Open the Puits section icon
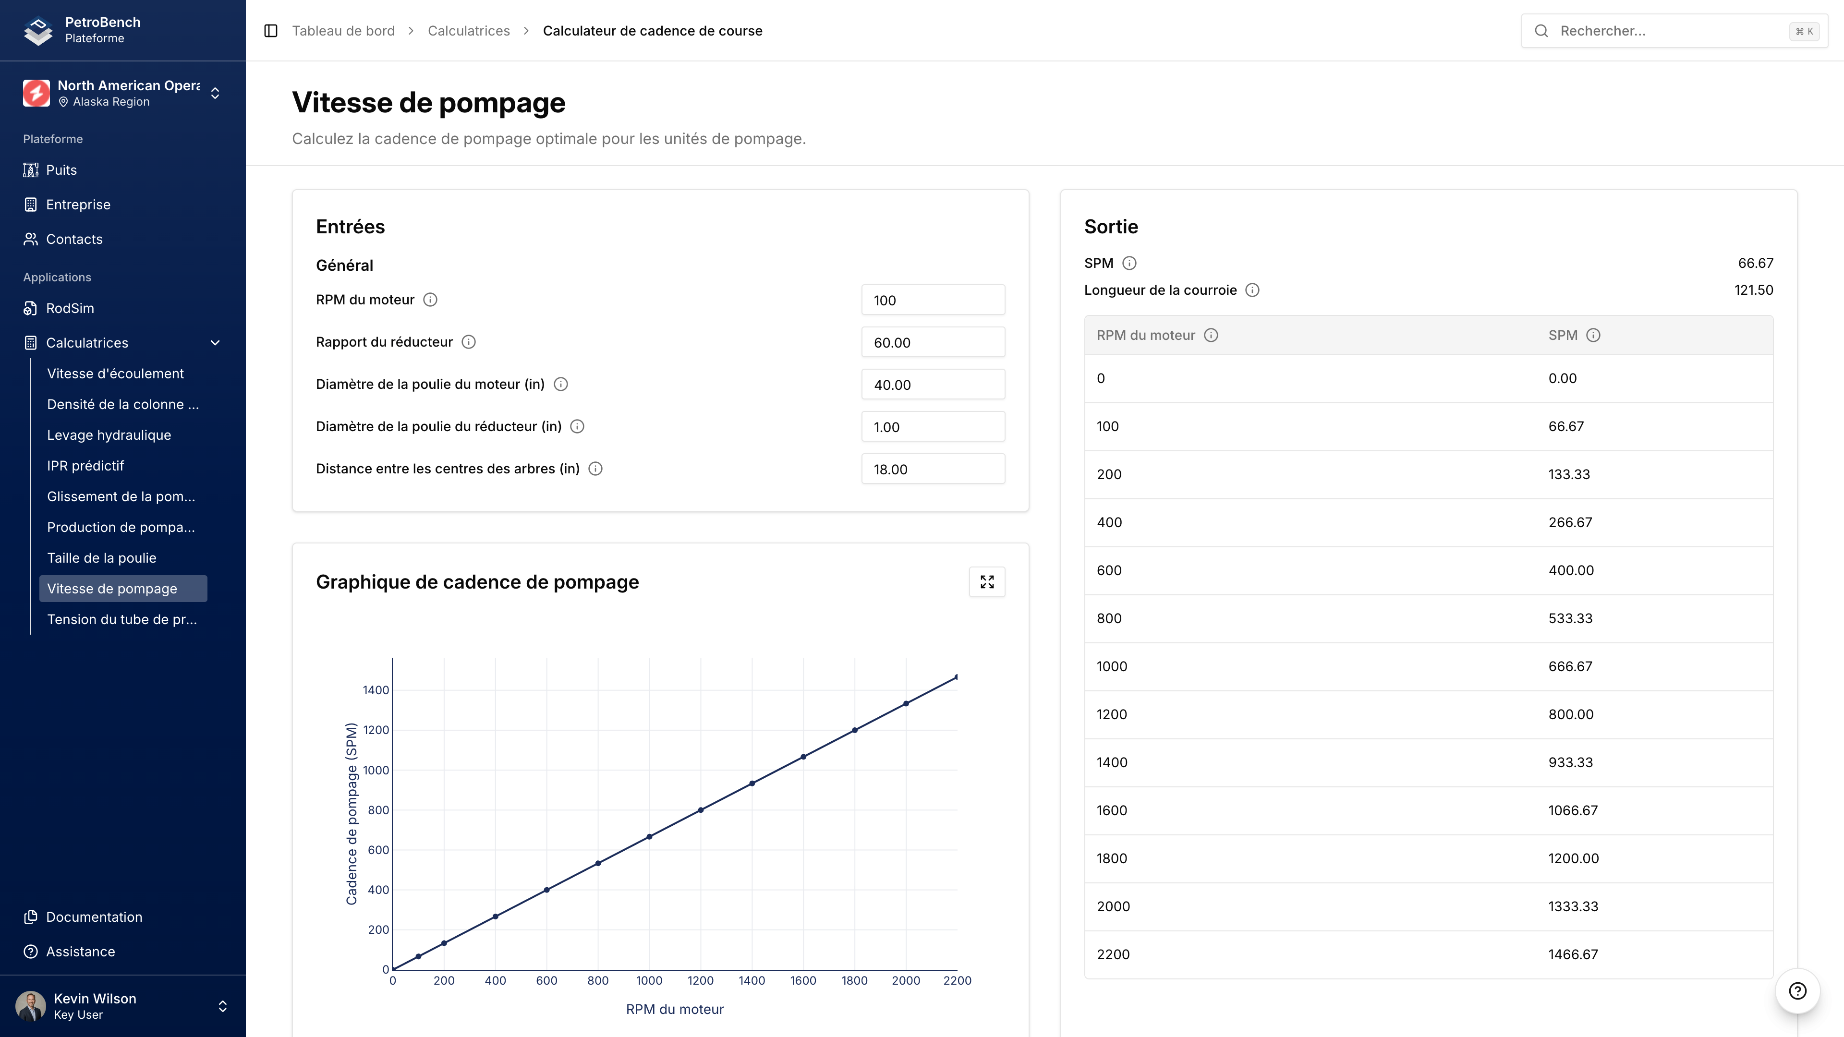Image resolution: width=1844 pixels, height=1037 pixels. [31, 169]
